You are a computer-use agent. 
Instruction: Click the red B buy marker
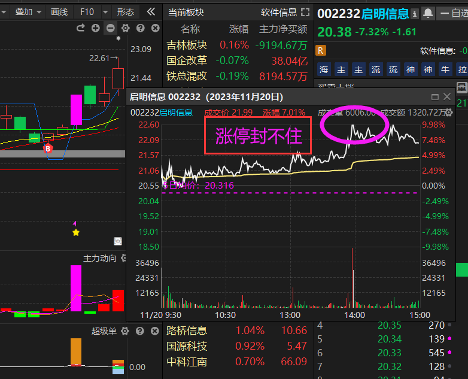point(48,148)
